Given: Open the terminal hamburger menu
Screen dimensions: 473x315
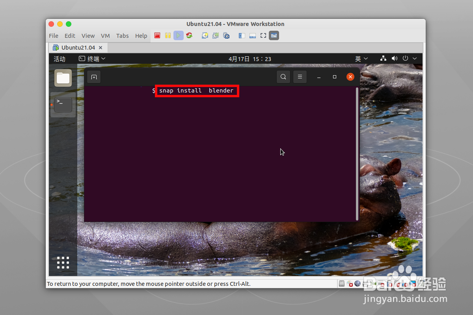Looking at the screenshot, I should pyautogui.click(x=300, y=77).
